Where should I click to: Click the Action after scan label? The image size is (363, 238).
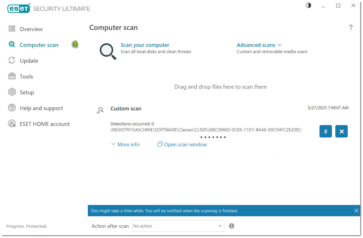coord(110,226)
